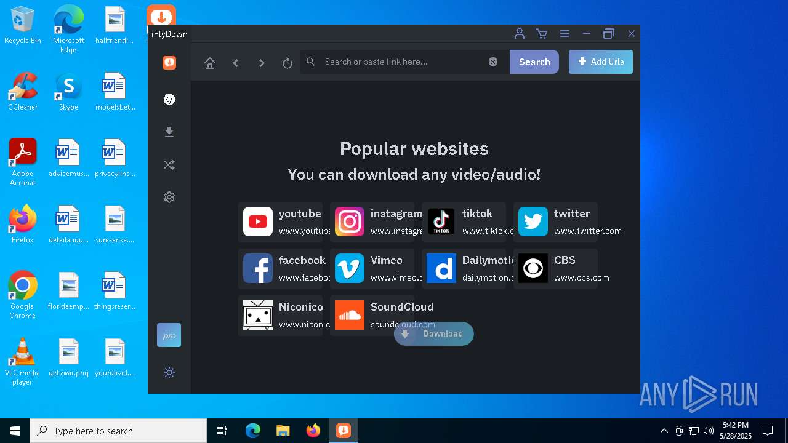
Task: Open Recycle Bin on desktop
Action: pyautogui.click(x=23, y=26)
